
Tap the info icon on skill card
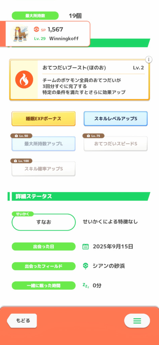tap(149, 59)
